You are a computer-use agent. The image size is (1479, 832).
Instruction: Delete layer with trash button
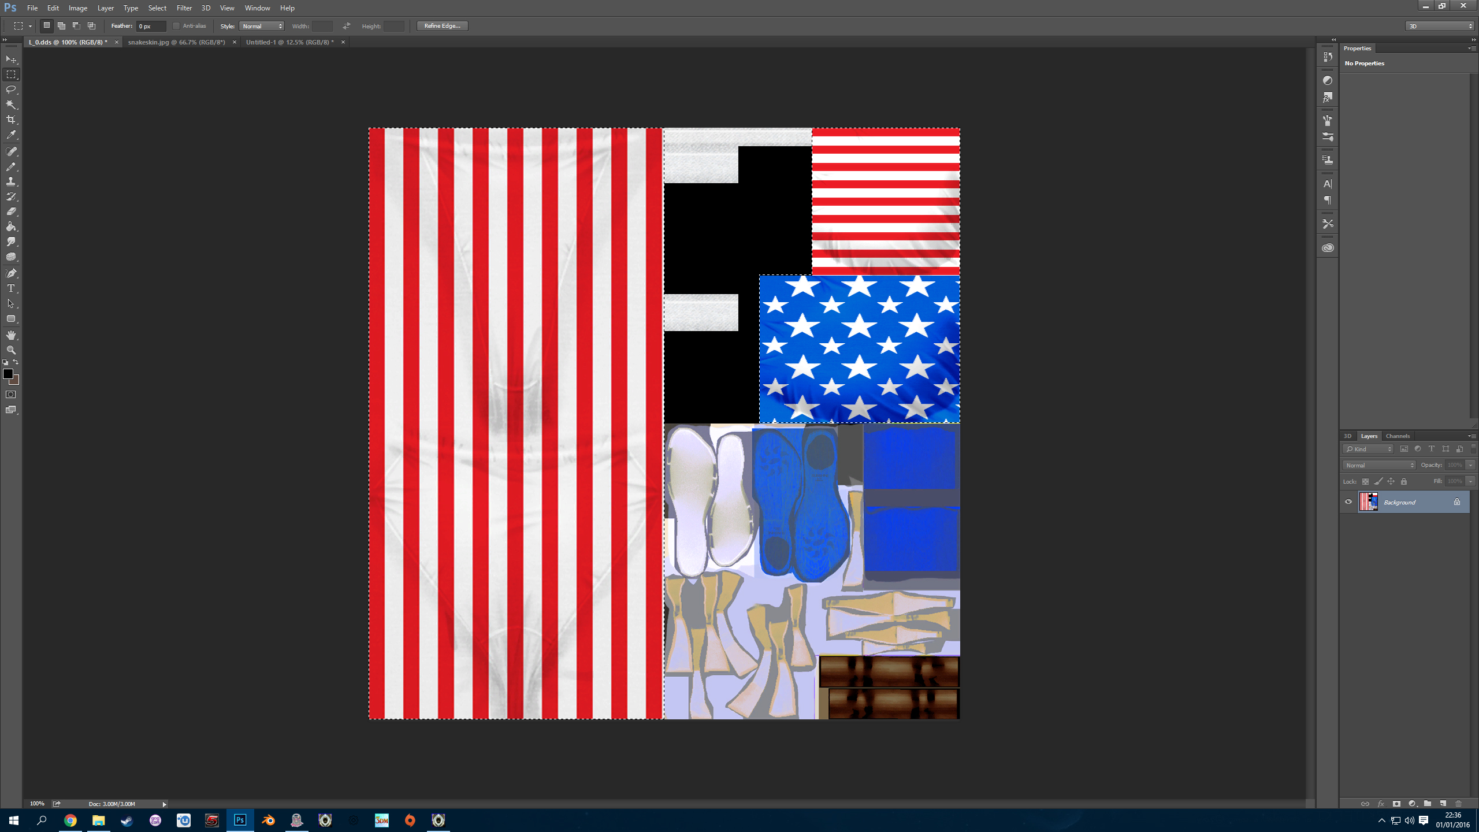pos(1458,804)
